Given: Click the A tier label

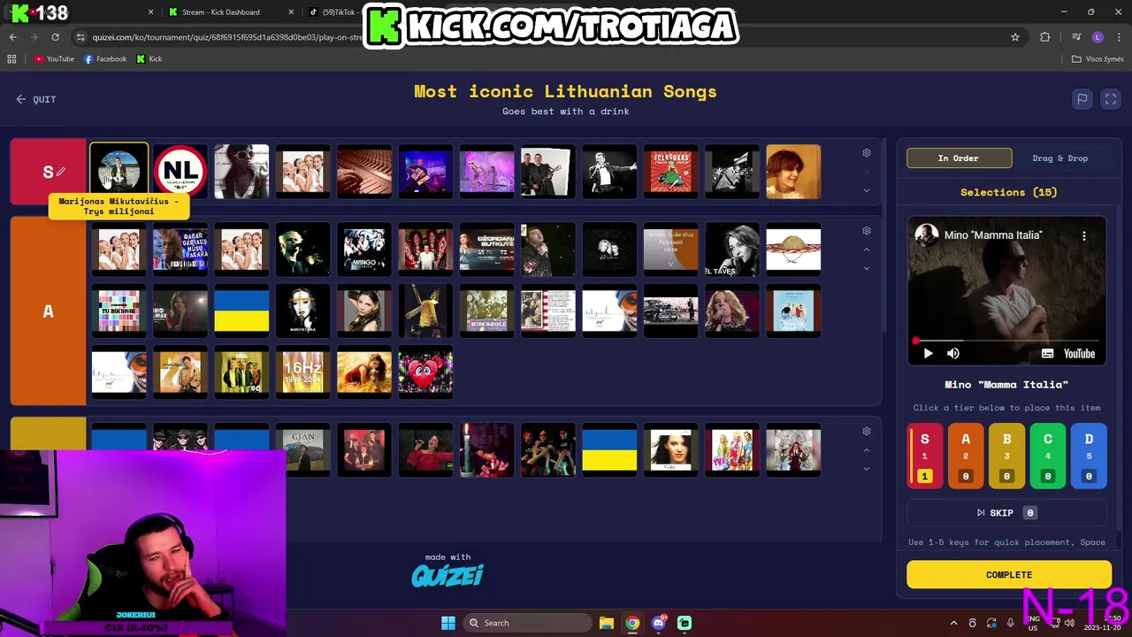Looking at the screenshot, I should coord(48,311).
